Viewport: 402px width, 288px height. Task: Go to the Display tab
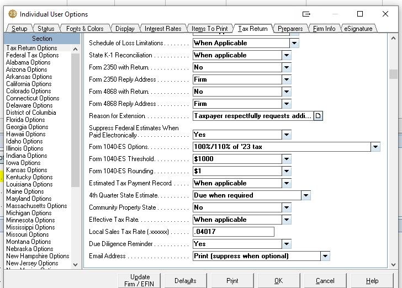tap(125, 29)
